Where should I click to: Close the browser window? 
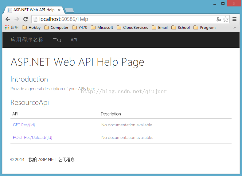click(234, 3)
